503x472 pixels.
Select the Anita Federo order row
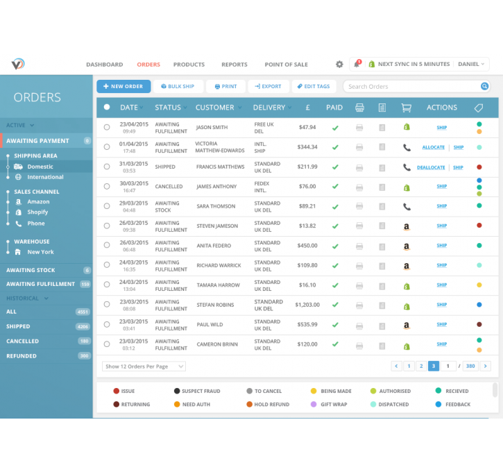[107, 245]
